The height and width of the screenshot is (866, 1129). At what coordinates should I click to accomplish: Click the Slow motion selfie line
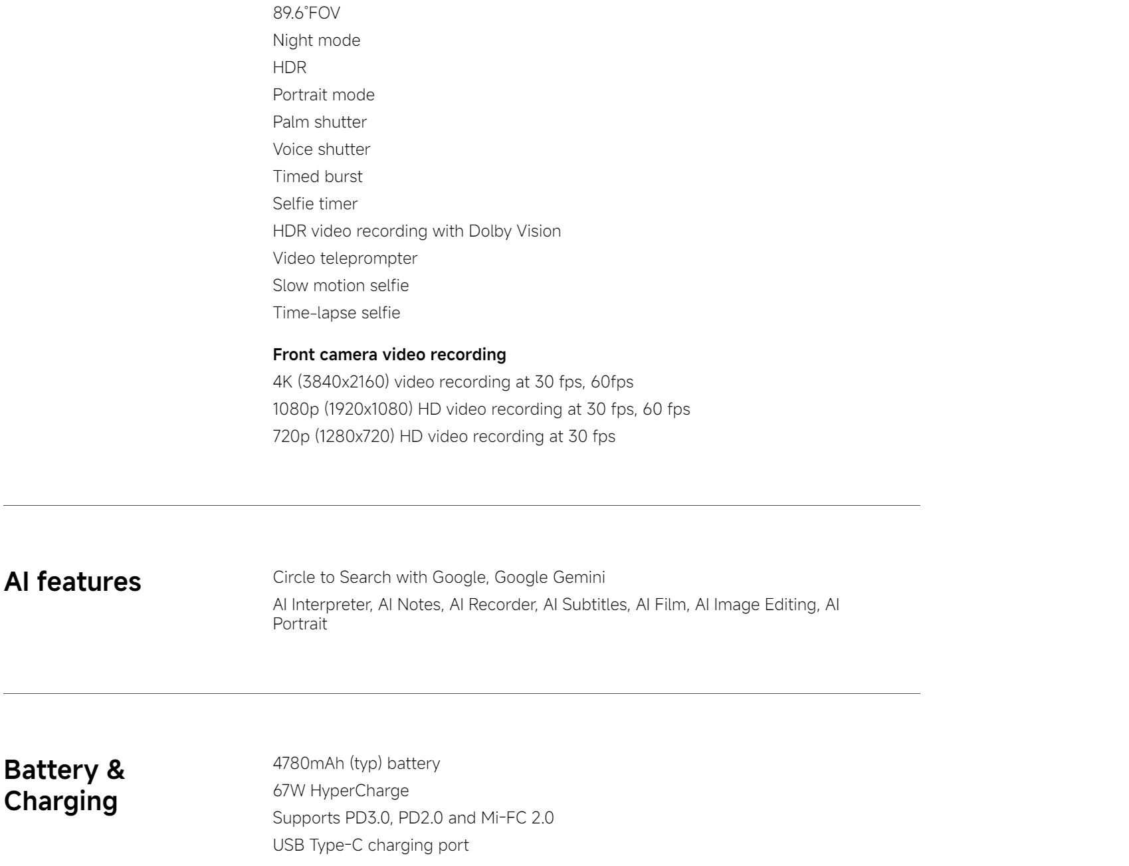click(x=341, y=286)
